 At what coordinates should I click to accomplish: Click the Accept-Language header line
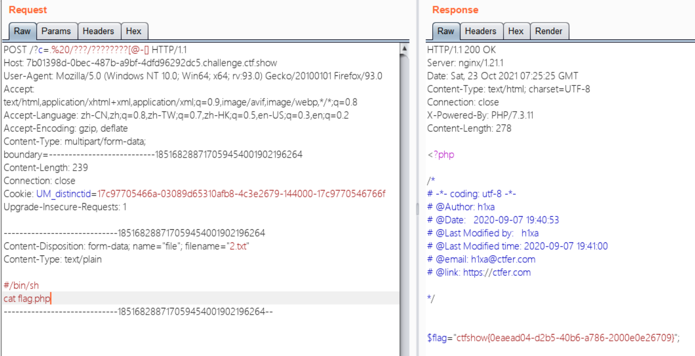click(x=176, y=115)
